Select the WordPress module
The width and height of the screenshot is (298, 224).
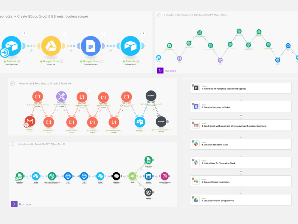148,192
